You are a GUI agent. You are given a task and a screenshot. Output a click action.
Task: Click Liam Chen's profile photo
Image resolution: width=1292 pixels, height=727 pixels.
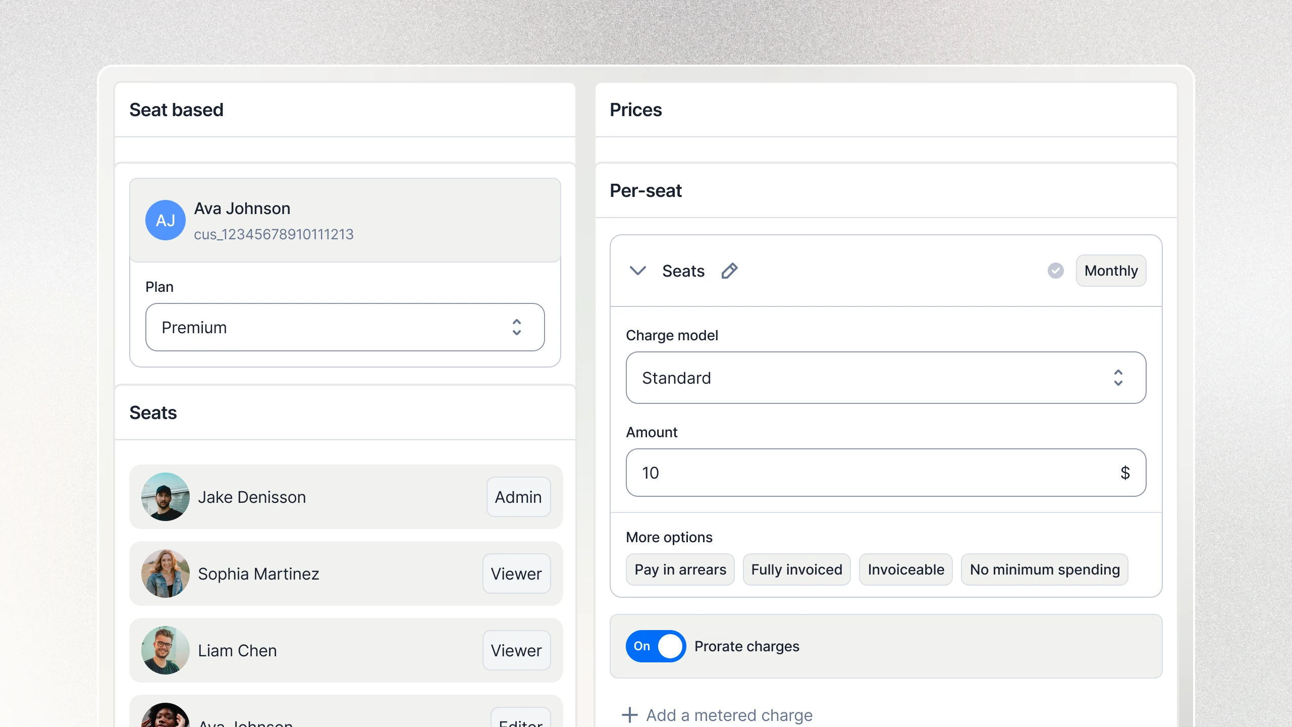tap(166, 650)
